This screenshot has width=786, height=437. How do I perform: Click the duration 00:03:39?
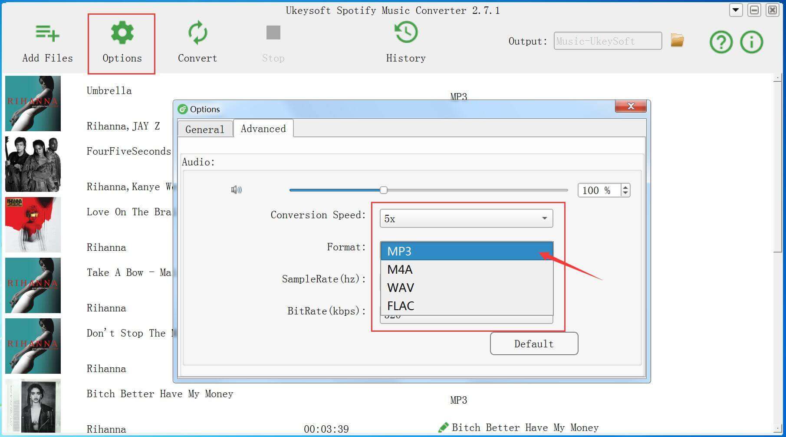point(326,429)
